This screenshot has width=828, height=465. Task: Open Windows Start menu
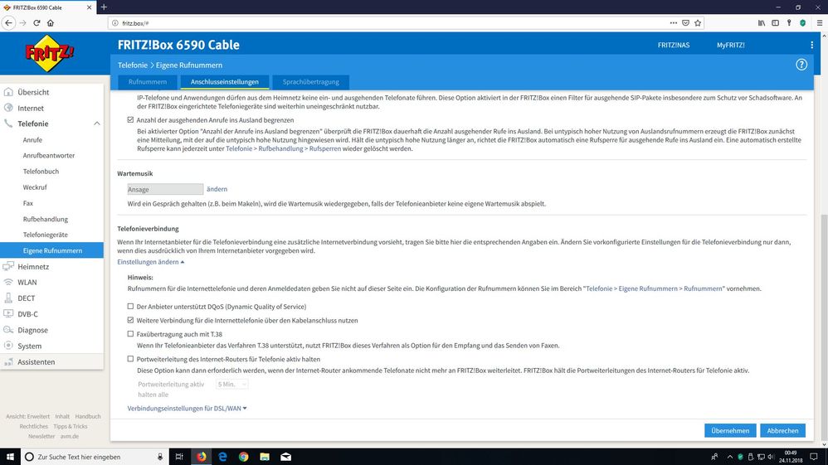coord(10,457)
